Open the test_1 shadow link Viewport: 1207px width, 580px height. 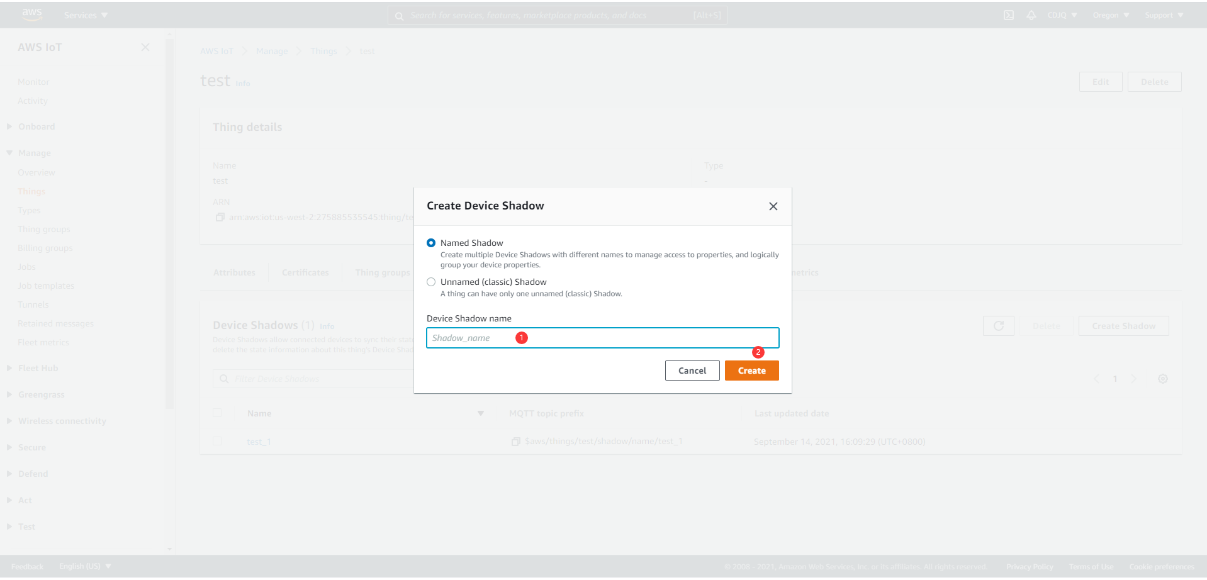[x=259, y=442]
